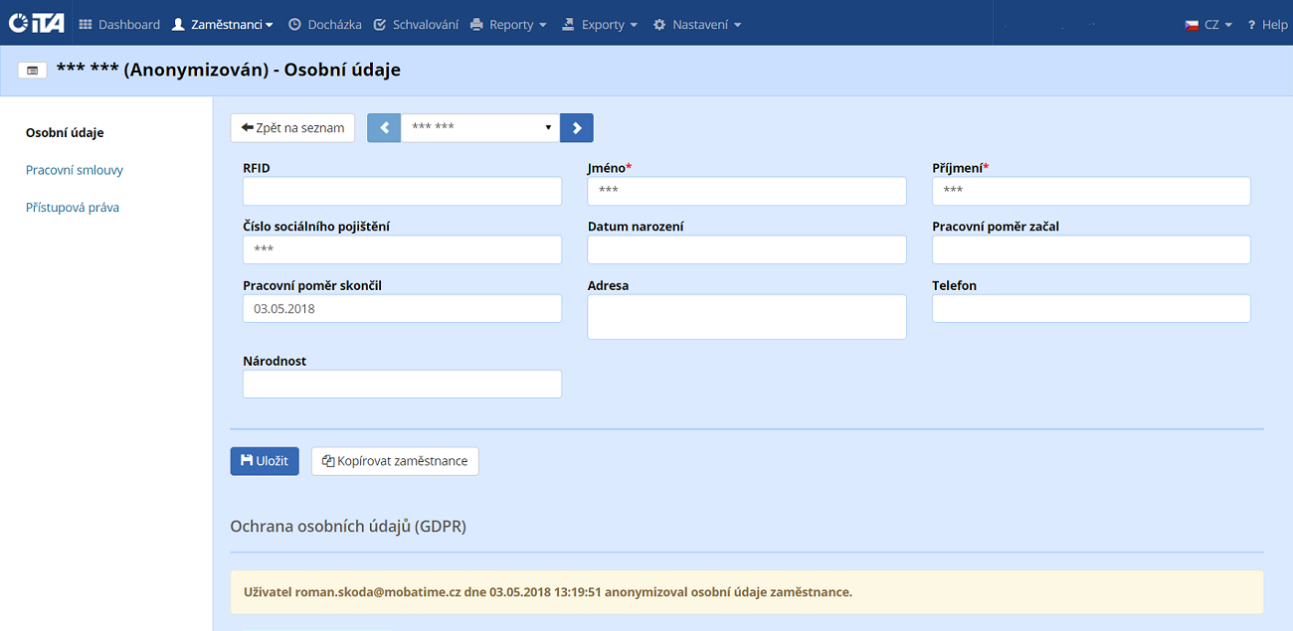Image resolution: width=1293 pixels, height=631 pixels.
Task: Click Kopírovat zaměstnance button
Action: pyautogui.click(x=395, y=461)
